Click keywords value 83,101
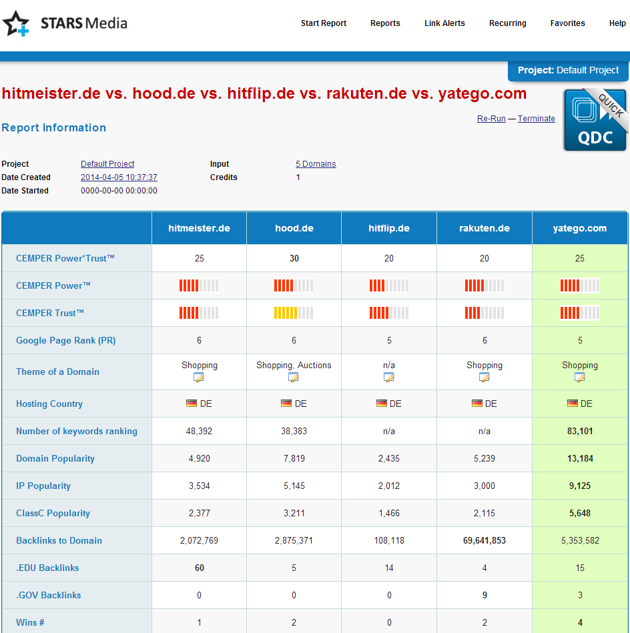630x633 pixels. coord(580,431)
